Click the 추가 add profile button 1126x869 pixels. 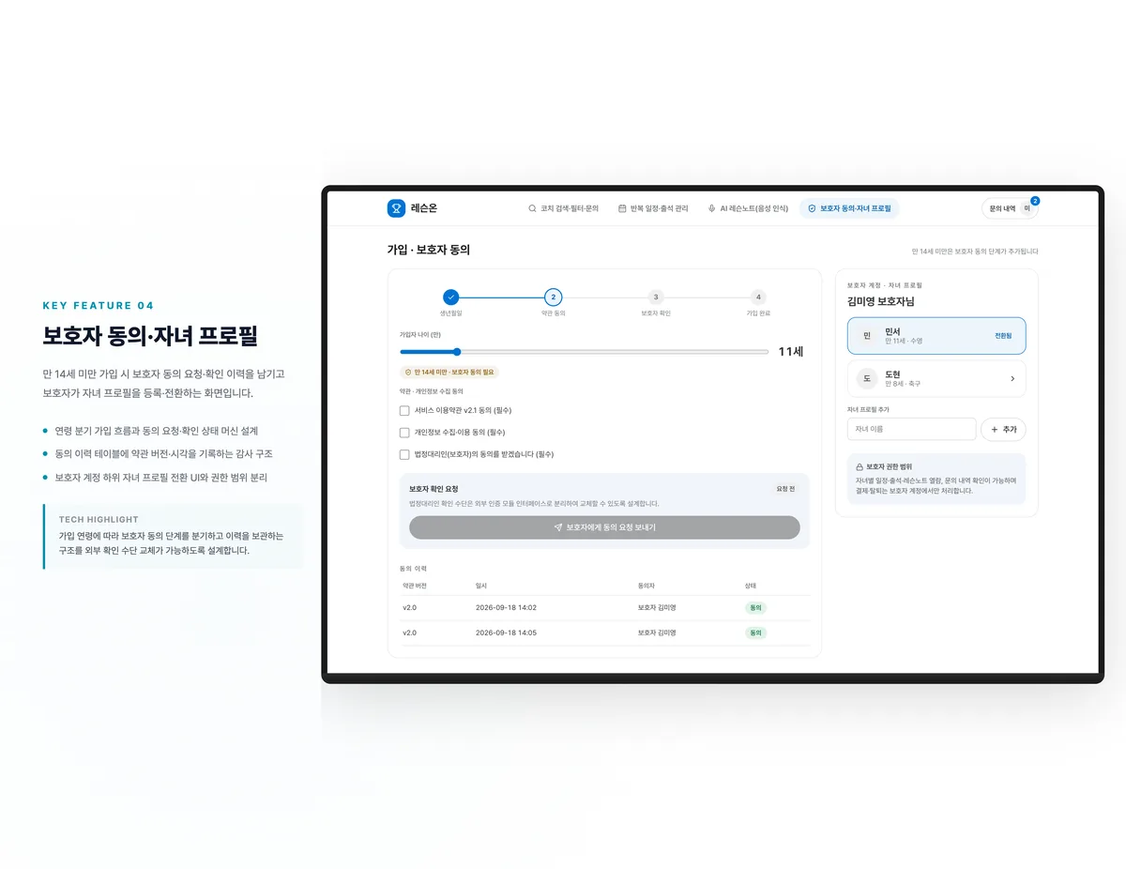pos(1003,429)
